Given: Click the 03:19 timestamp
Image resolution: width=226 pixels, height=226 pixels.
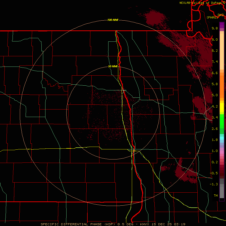Looking at the screenshot, I should 180,224.
